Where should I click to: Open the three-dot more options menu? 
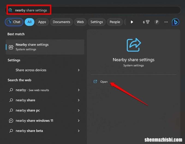coord(166,22)
